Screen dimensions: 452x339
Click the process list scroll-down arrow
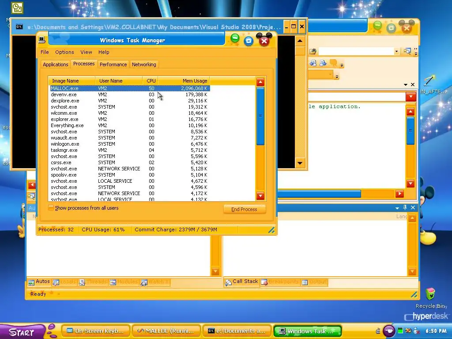(x=260, y=196)
